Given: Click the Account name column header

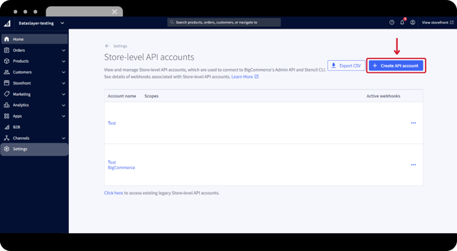Looking at the screenshot, I should [122, 96].
